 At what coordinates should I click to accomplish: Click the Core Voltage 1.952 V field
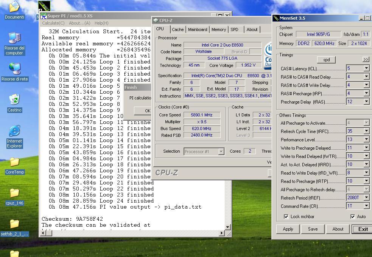tap(248, 65)
